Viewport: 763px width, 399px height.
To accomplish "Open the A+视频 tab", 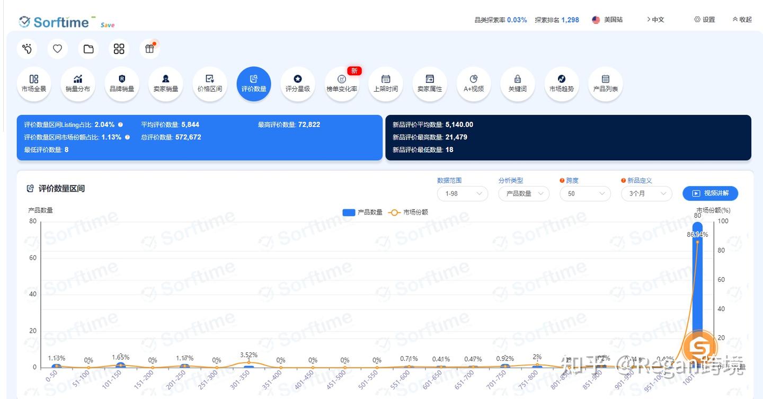I will tap(474, 84).
